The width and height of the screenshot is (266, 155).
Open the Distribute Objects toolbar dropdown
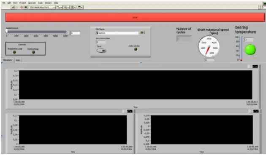click(67, 7)
